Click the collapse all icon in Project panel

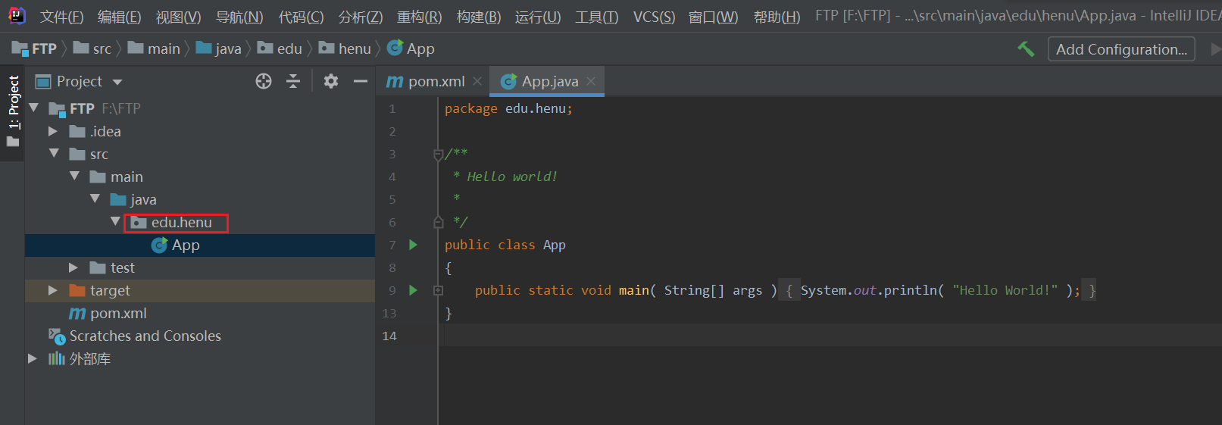293,81
